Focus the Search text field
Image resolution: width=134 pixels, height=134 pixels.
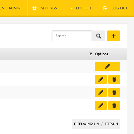click(72, 36)
